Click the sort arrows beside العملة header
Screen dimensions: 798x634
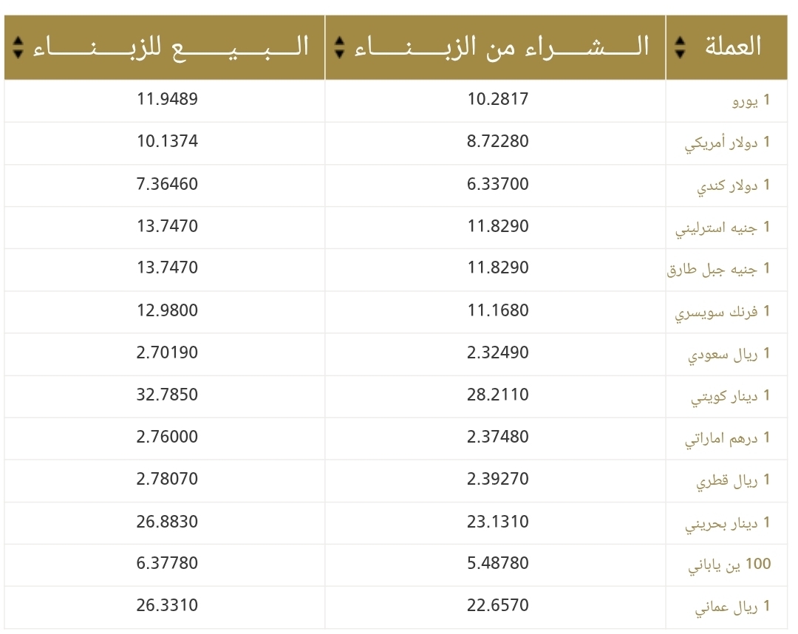[681, 47]
